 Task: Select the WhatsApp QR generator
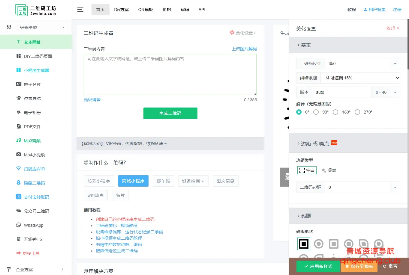[x=33, y=225]
